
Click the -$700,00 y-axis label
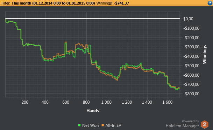(x=191, y=84)
